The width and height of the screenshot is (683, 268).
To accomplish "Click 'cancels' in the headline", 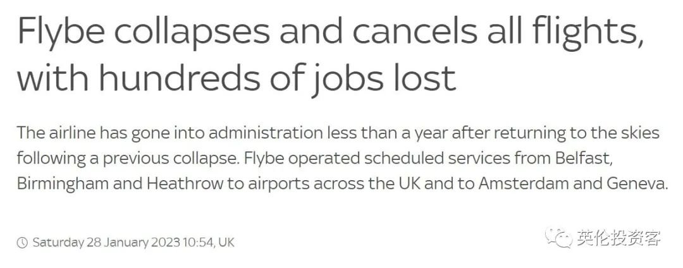I will tap(414, 33).
